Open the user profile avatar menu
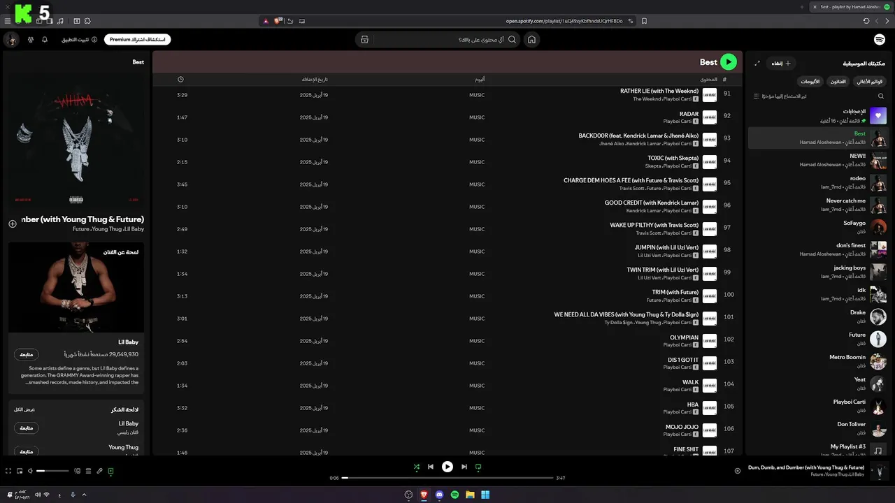This screenshot has width=895, height=503. point(11,40)
